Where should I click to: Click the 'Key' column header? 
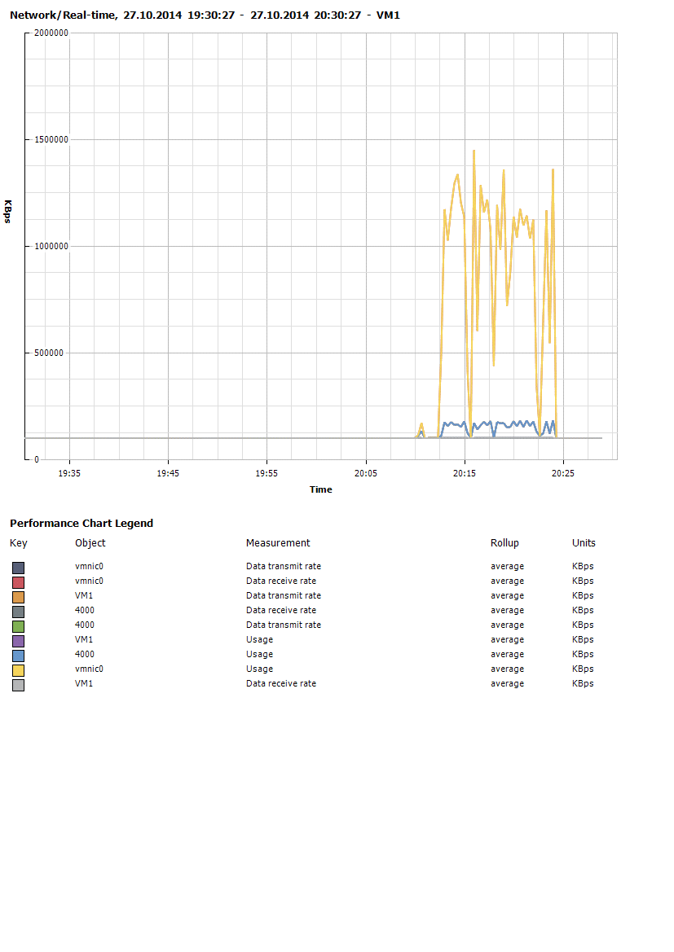(18, 543)
